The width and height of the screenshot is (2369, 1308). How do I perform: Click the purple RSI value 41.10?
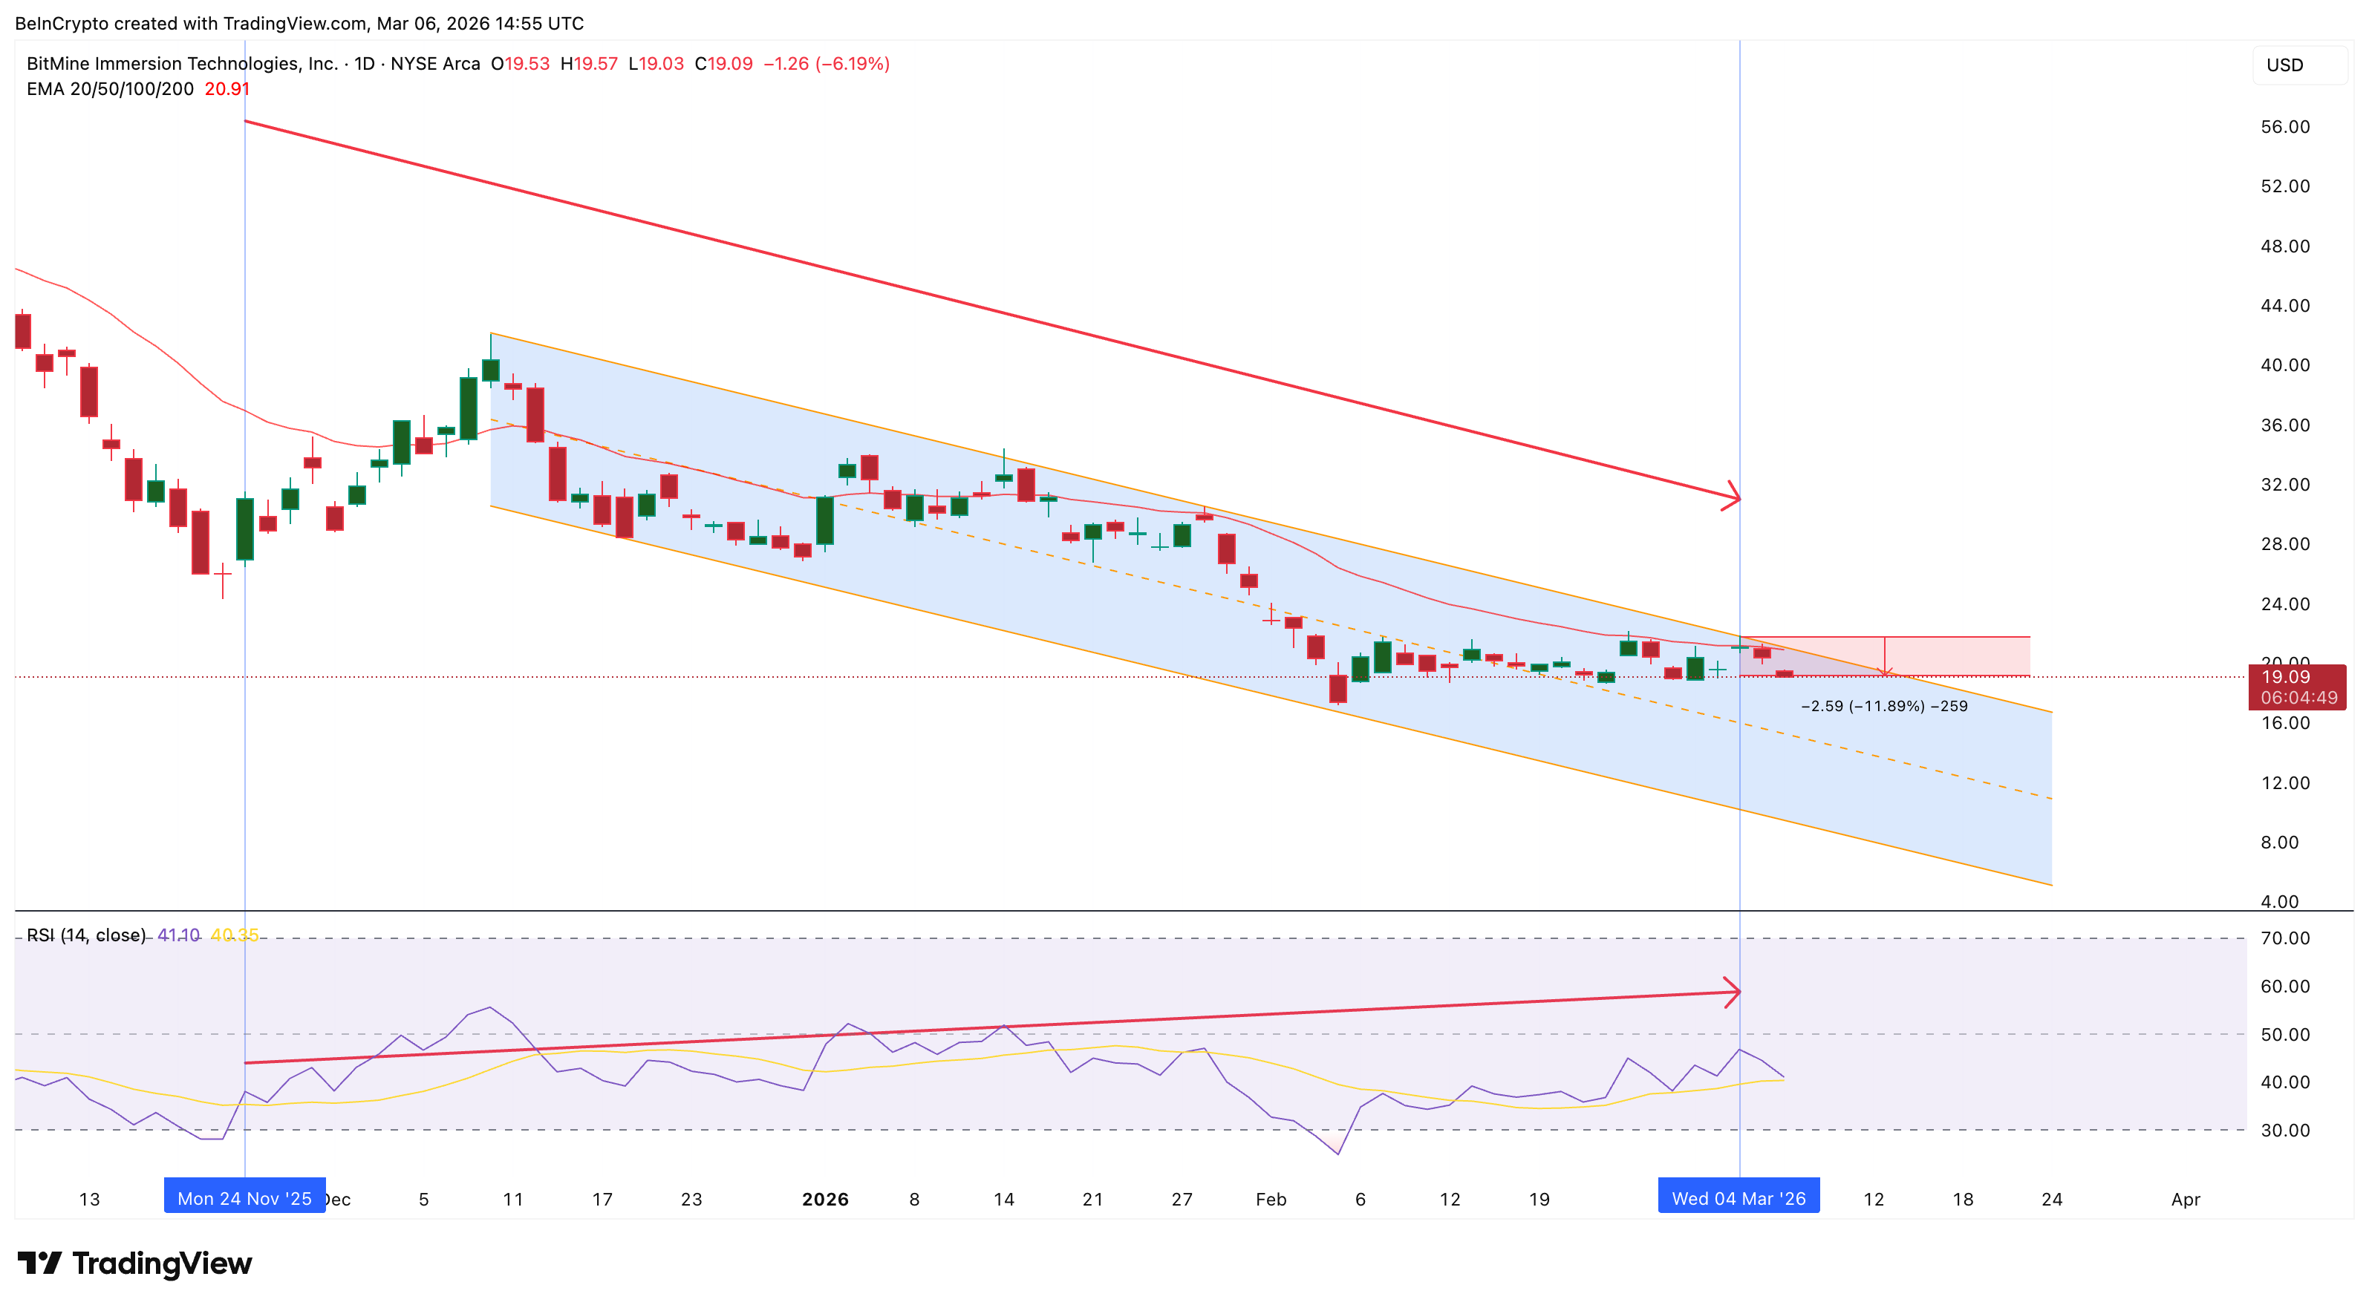pyautogui.click(x=178, y=935)
